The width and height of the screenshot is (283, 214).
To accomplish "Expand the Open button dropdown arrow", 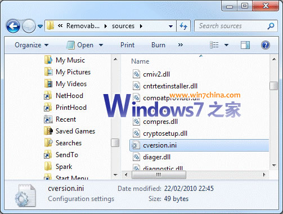I will pos(101,45).
